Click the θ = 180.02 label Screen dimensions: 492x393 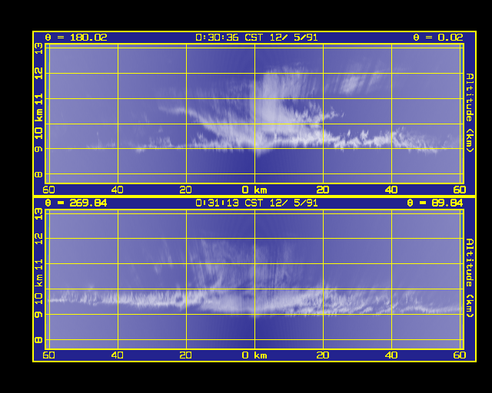click(x=76, y=38)
